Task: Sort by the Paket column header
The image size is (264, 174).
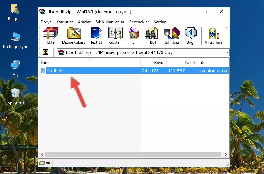Action: tap(182, 63)
